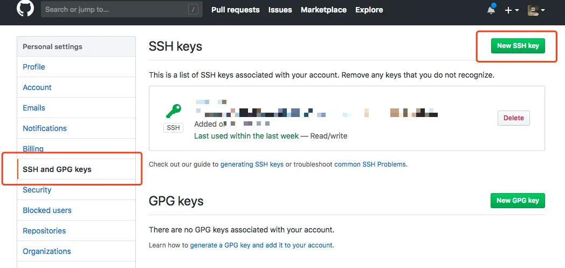
Task: Click the New SSH key button
Action: click(518, 46)
